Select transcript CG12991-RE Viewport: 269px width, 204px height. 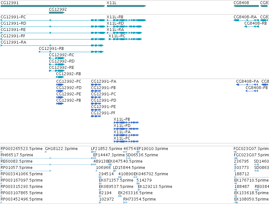click(13, 30)
